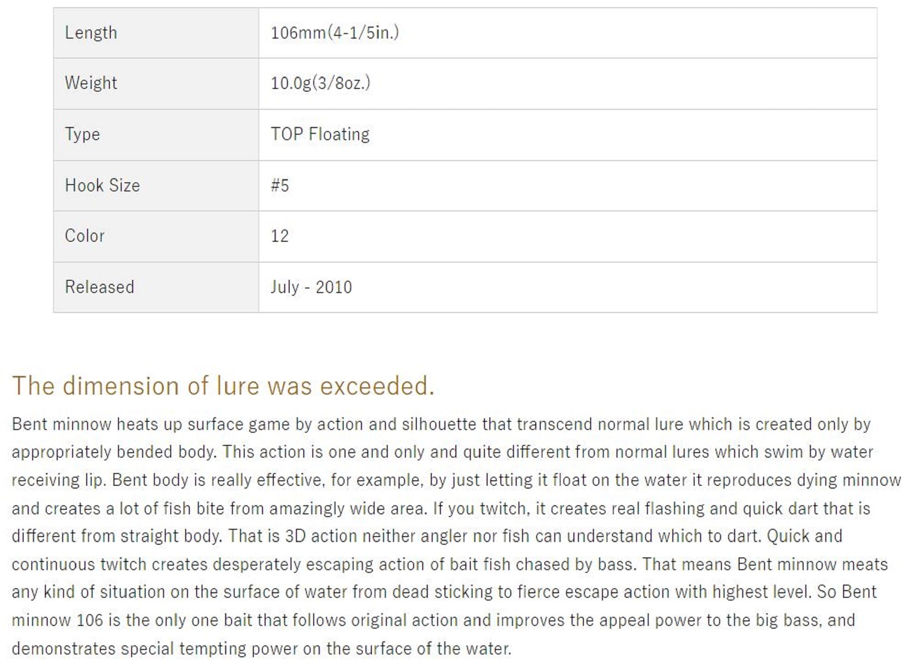The image size is (908, 669).
Task: Click the color count value 12
Action: click(280, 236)
